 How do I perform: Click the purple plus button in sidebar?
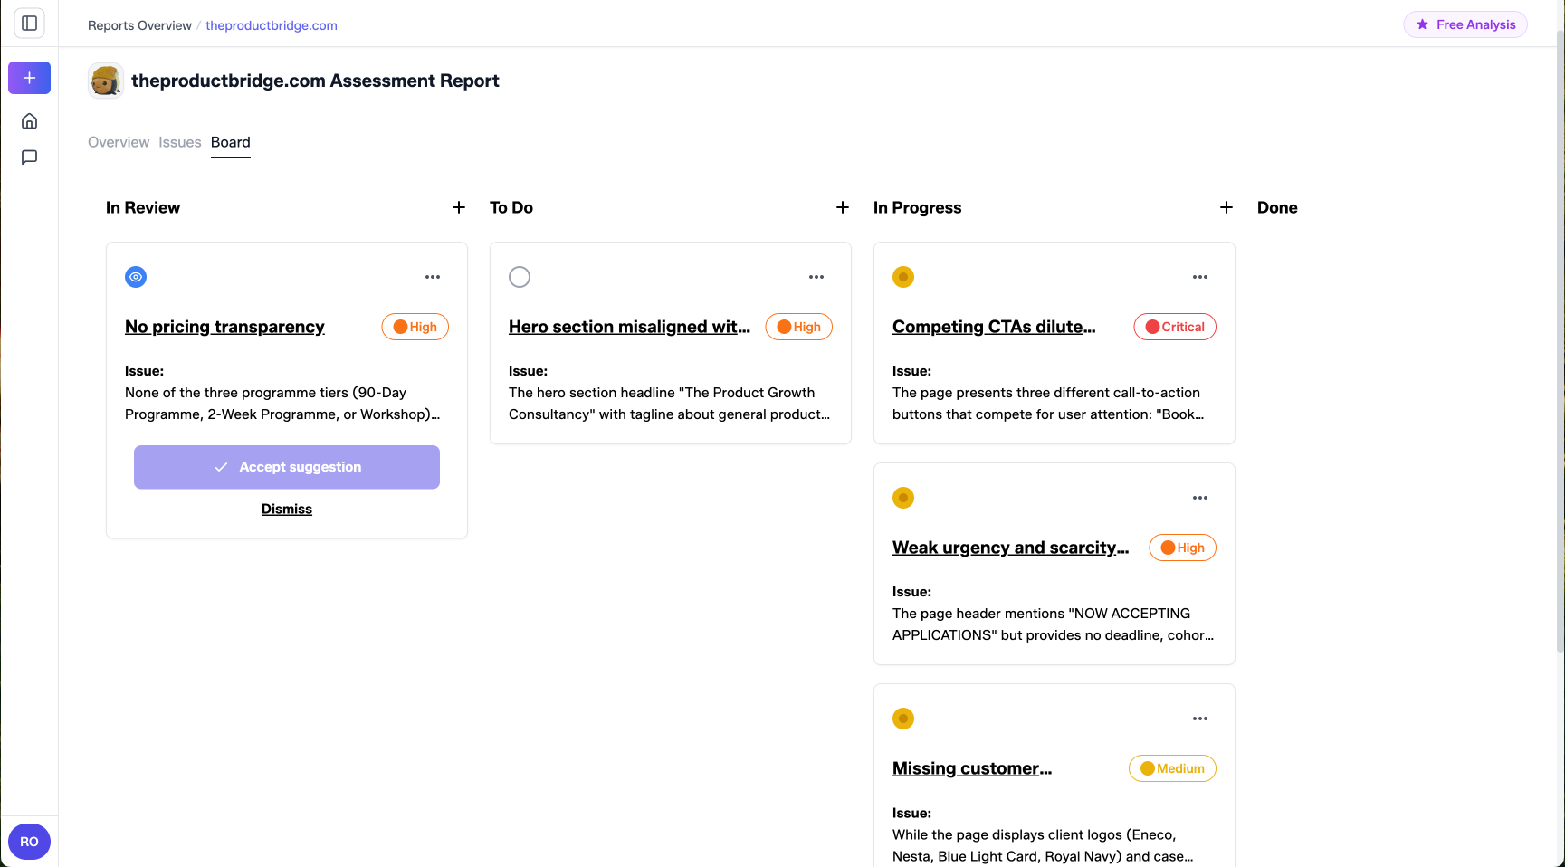pos(29,78)
